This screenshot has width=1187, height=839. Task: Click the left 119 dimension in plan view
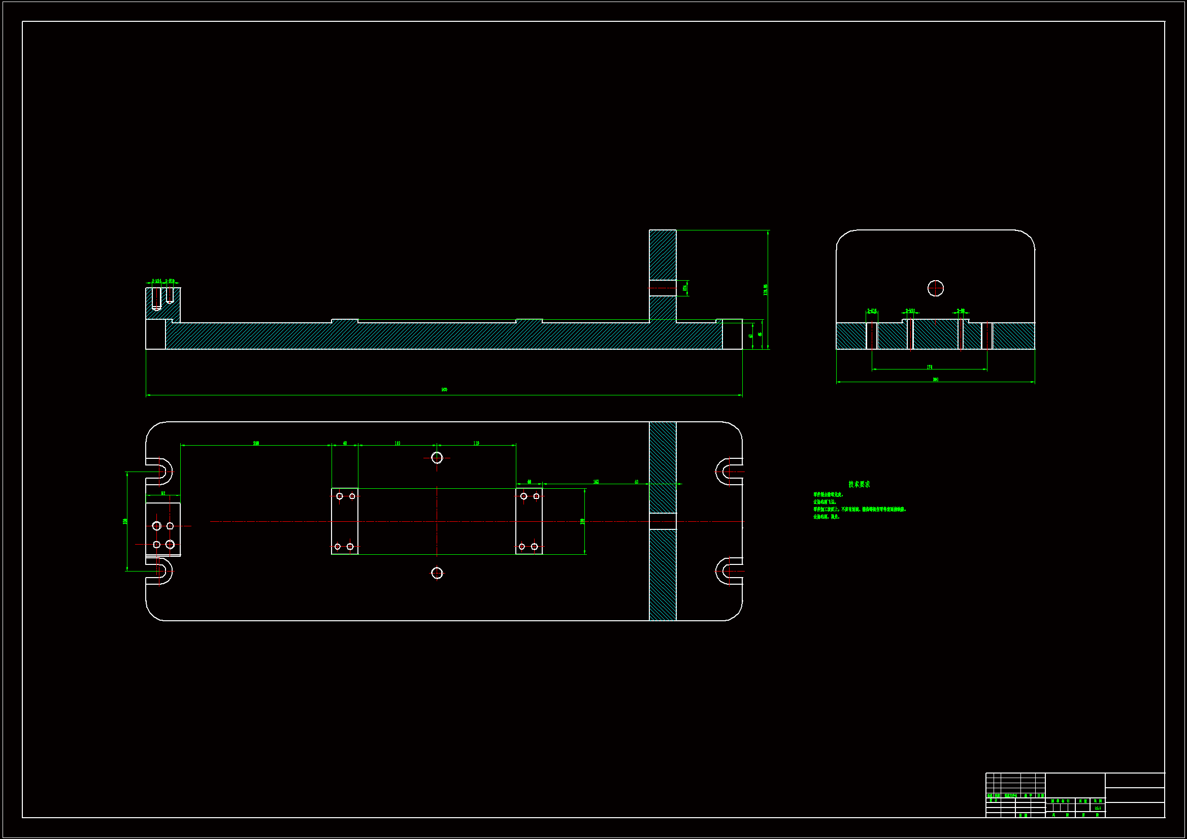(x=397, y=444)
